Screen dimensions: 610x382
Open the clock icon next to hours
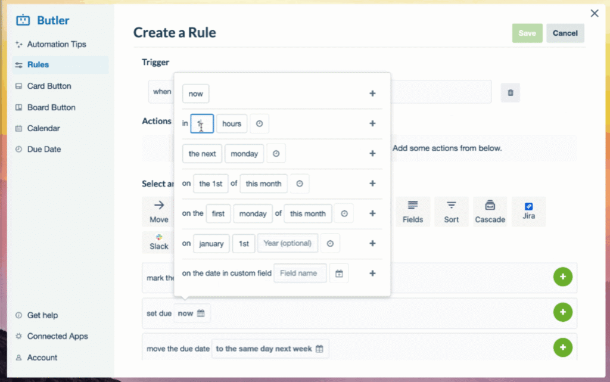point(259,123)
